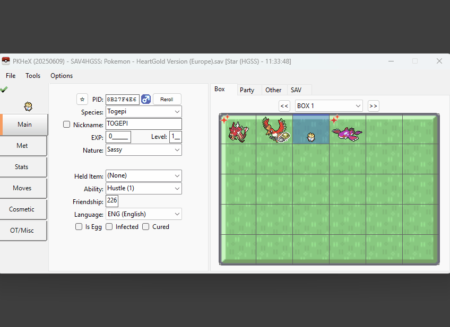
Task: Click the EXP input field
Action: (x=118, y=137)
